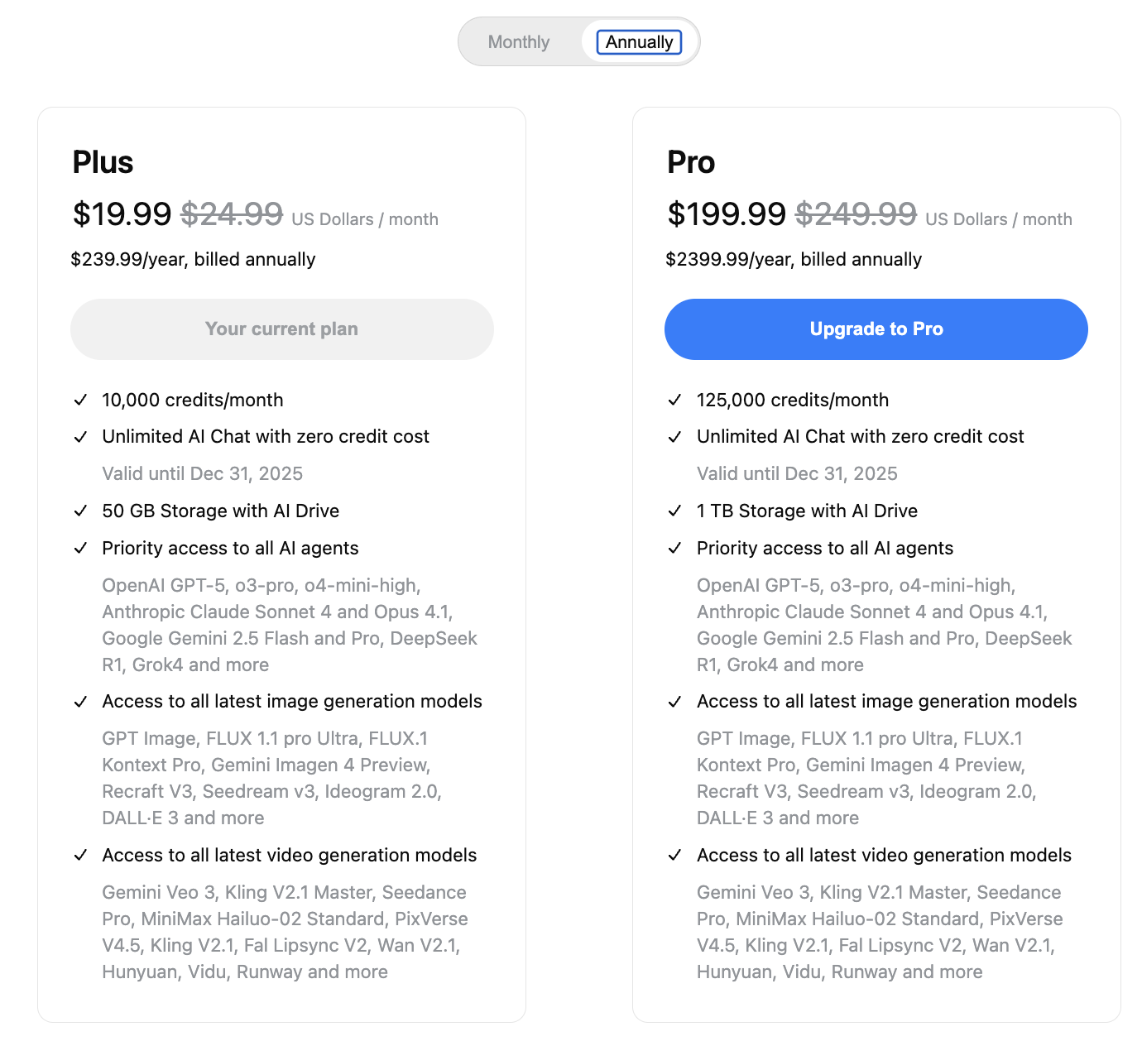1142x1046 pixels.
Task: Click Plus plan's Priority access checkmark
Action: (80, 549)
